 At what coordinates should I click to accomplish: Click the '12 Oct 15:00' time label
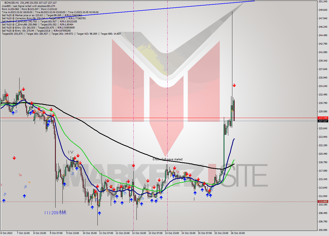click(139, 233)
